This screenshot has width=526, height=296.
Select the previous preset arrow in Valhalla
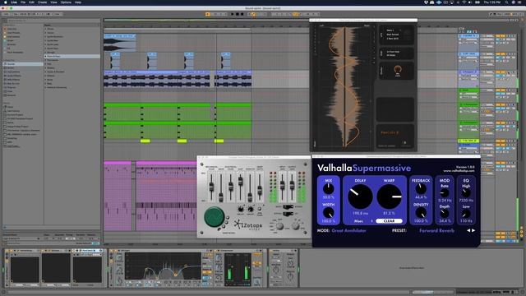[x=468, y=230]
